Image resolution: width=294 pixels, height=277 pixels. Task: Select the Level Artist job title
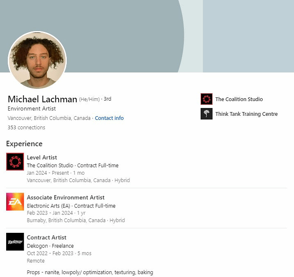point(42,157)
